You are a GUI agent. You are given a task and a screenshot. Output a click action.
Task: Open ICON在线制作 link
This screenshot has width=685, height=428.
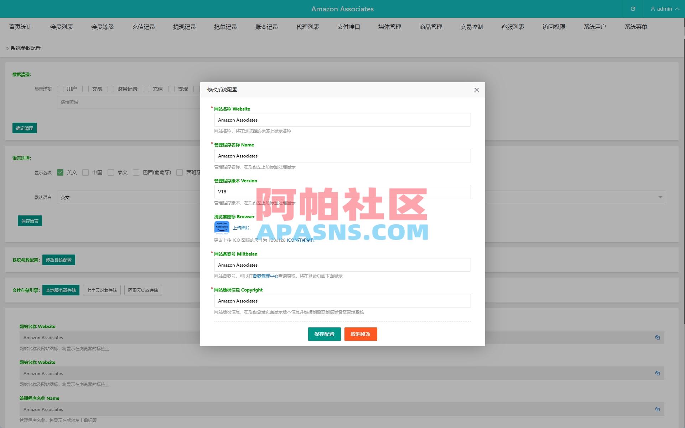tap(301, 240)
